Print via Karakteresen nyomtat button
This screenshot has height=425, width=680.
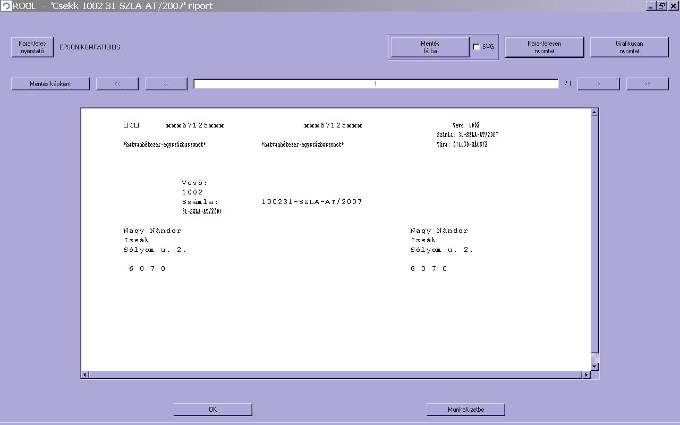point(544,47)
